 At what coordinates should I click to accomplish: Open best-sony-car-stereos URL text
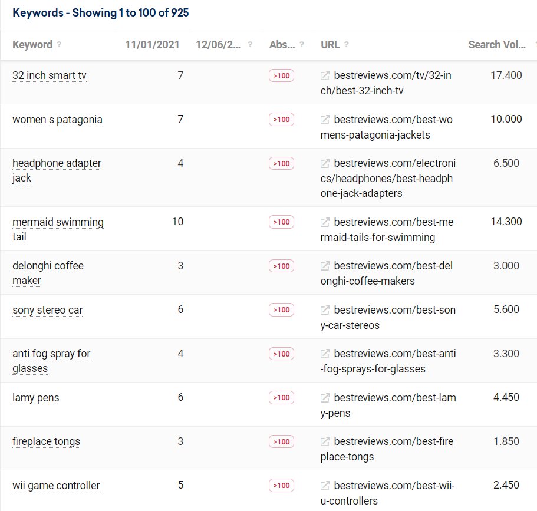click(x=388, y=318)
